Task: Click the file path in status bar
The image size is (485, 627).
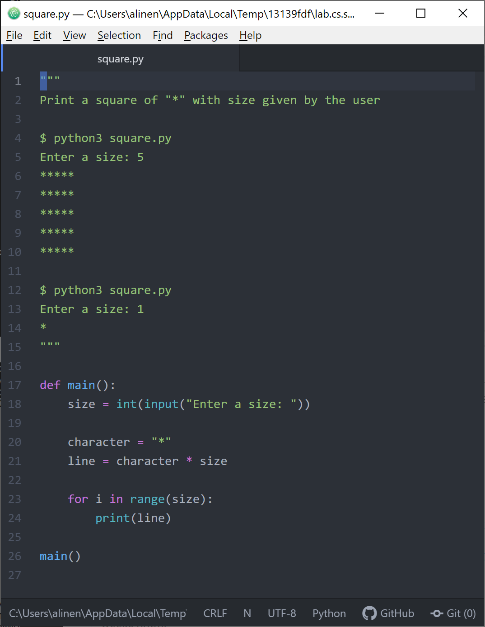Action: [x=98, y=613]
